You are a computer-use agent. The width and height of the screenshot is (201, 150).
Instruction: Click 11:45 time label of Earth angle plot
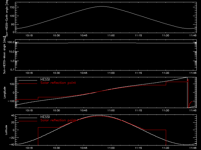(x=193, y=35)
